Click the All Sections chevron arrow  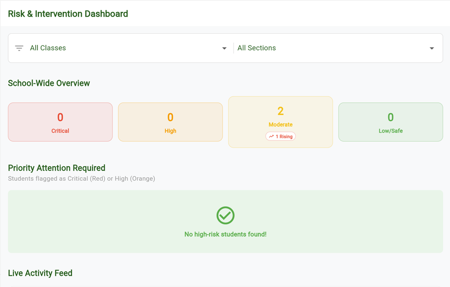pos(432,48)
